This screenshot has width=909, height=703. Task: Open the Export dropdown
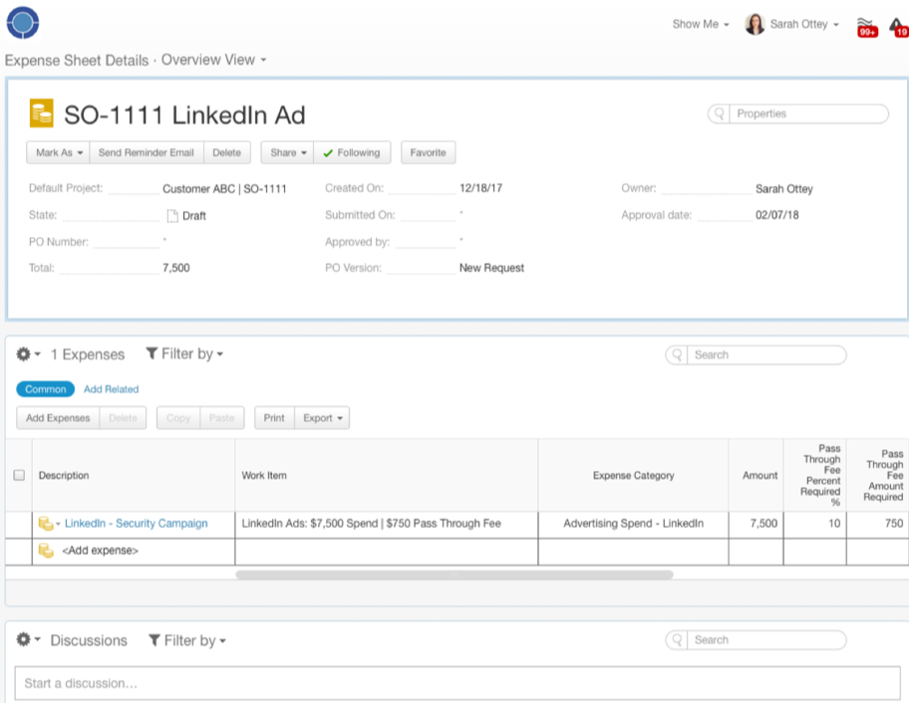pyautogui.click(x=322, y=418)
